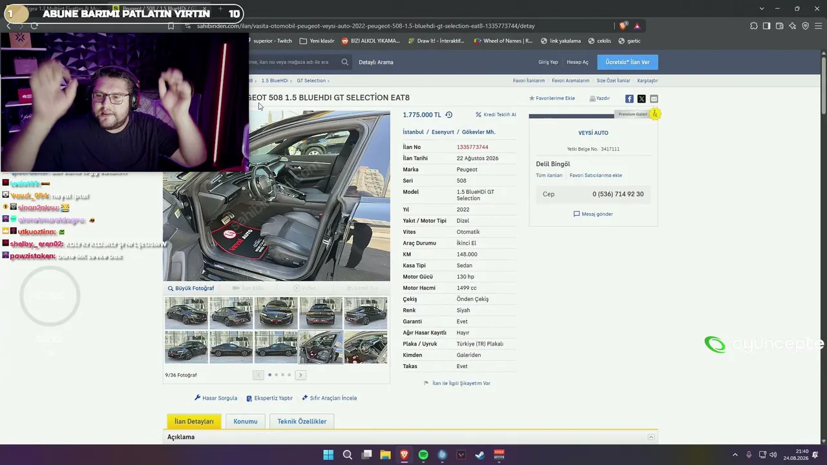Go to previous photo thumbnail page
The image size is (827, 465).
(x=258, y=375)
